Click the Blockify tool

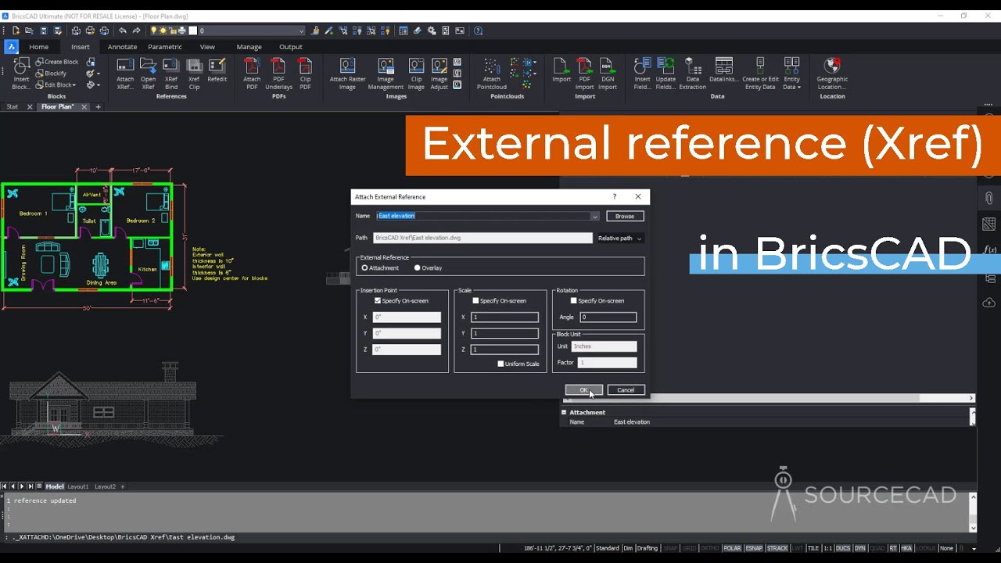(52, 73)
